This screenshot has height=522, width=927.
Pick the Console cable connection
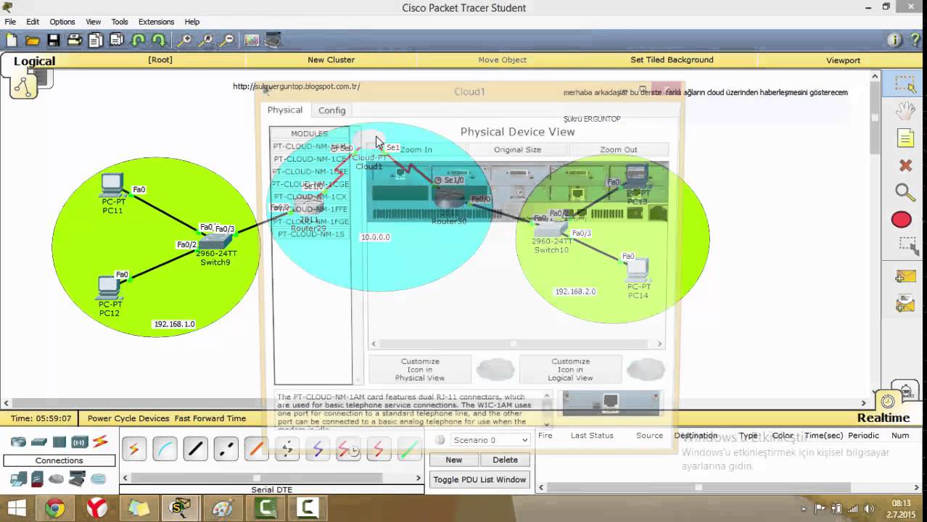(165, 449)
